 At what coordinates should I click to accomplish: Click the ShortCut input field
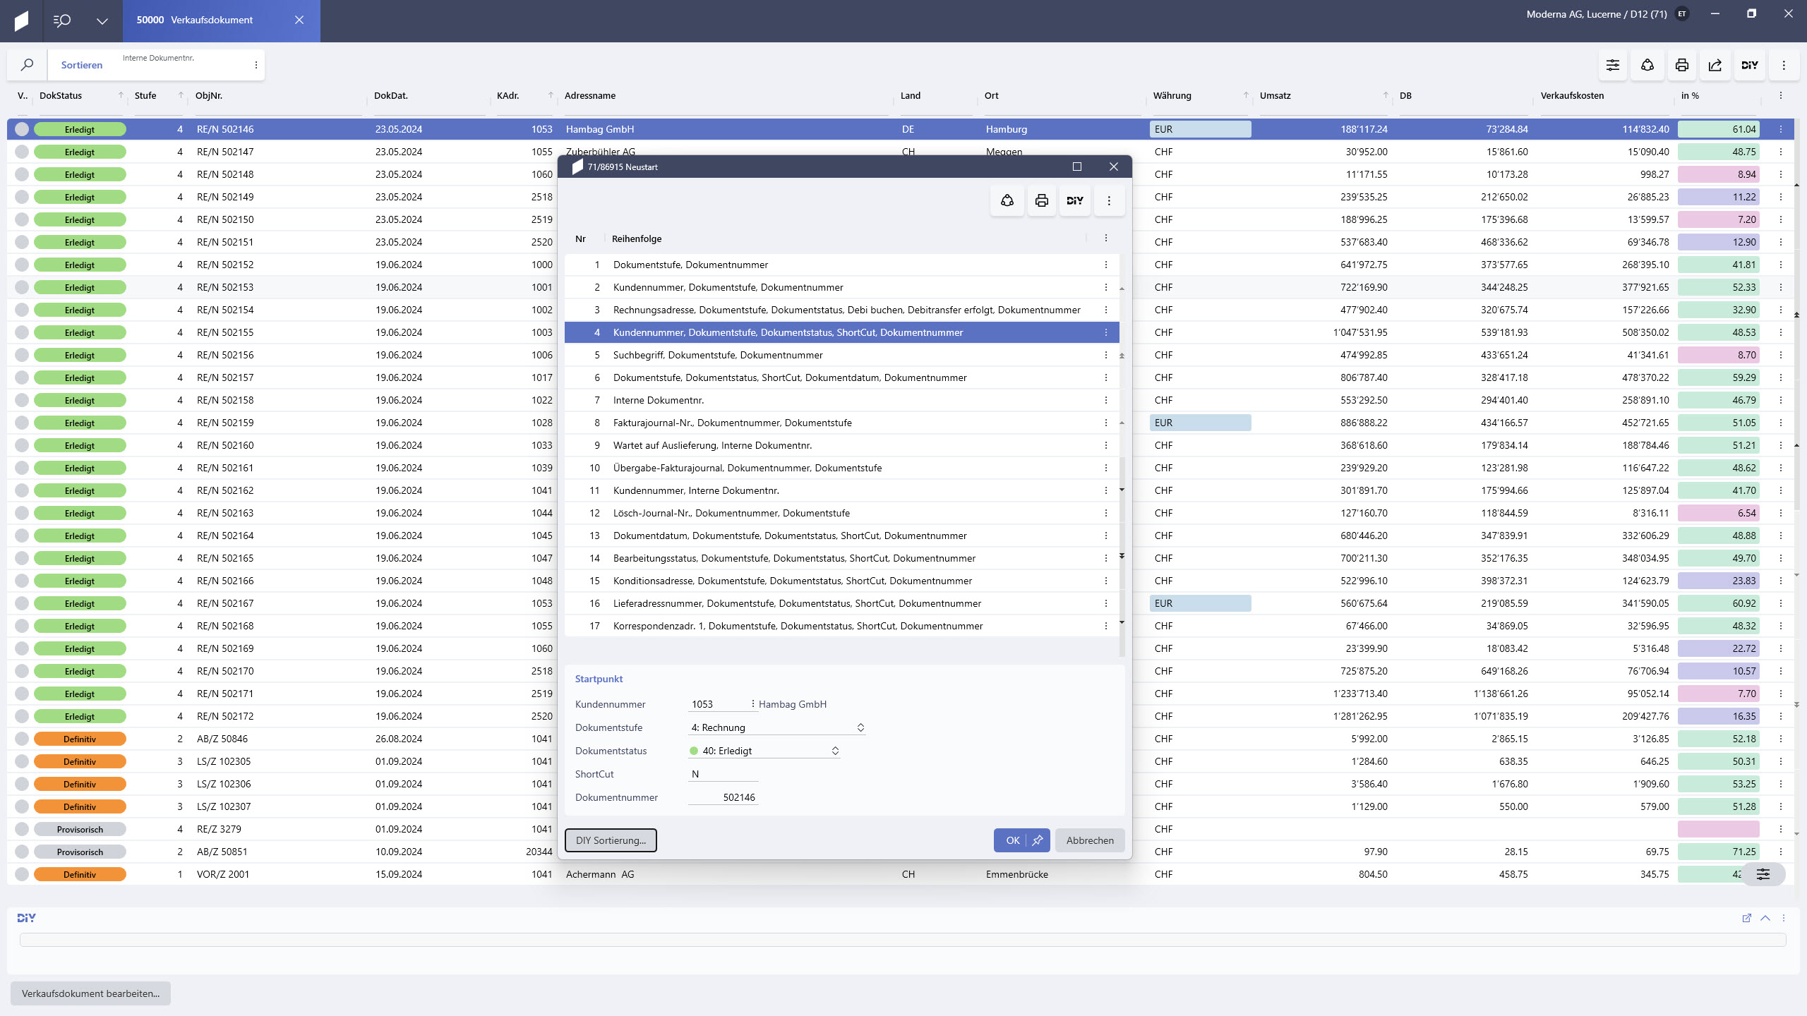click(x=723, y=774)
